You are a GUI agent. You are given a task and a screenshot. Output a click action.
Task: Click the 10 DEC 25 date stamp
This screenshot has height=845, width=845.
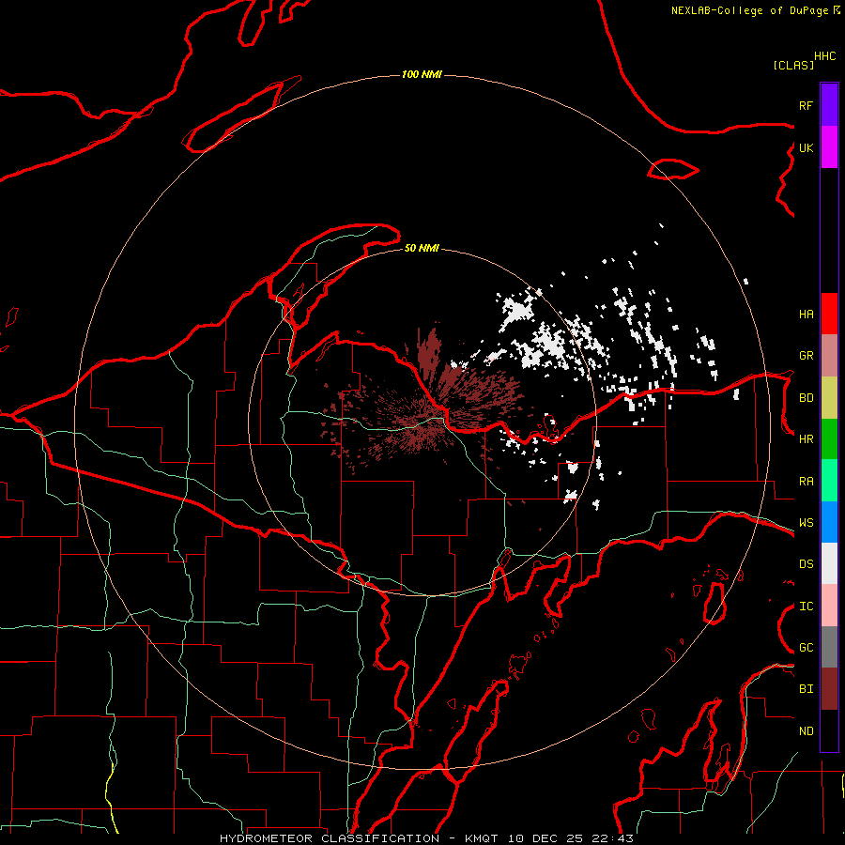(x=545, y=838)
